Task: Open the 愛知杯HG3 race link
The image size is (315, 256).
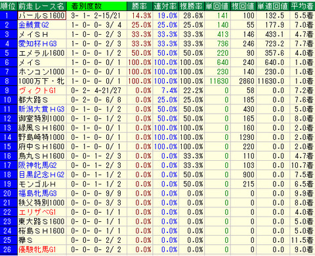Action: tap(37, 44)
